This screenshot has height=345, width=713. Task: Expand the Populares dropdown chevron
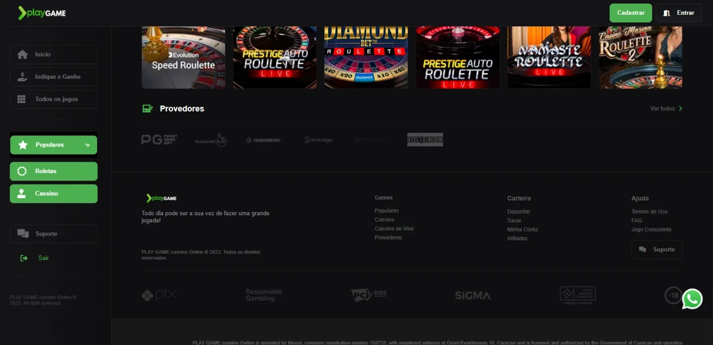88,145
